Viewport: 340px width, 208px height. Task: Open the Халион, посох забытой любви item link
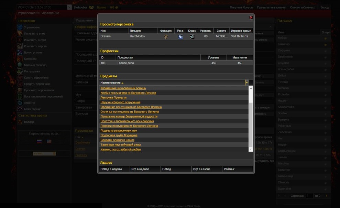120,150
